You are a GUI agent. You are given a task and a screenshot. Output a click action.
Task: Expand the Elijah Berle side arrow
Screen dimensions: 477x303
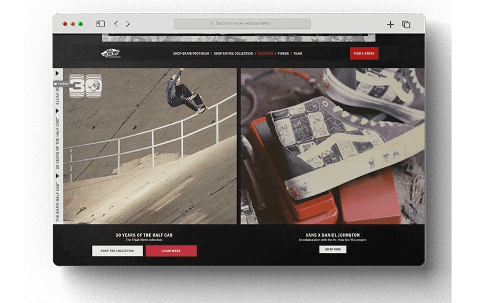(x=57, y=73)
